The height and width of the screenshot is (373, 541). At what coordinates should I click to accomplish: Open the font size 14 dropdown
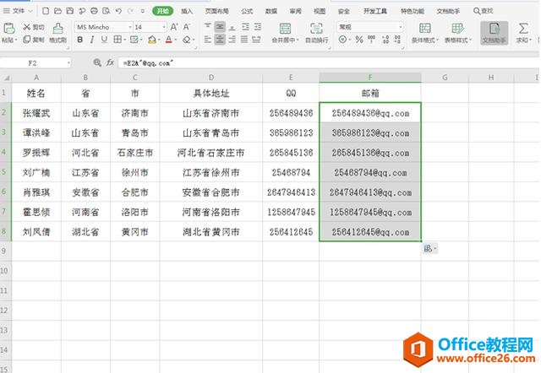pyautogui.click(x=150, y=27)
